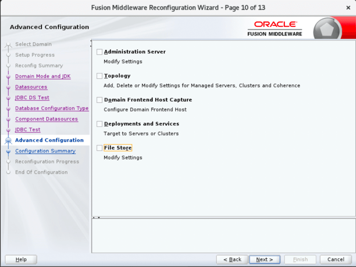Viewport: 356px width, 267px height.
Task: Click the Domain Mode and JDK bullet icon
Action: [8, 77]
